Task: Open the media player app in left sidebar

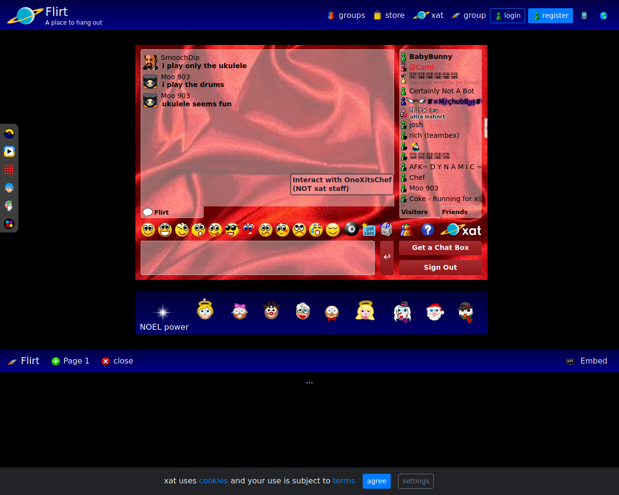Action: pos(9,151)
